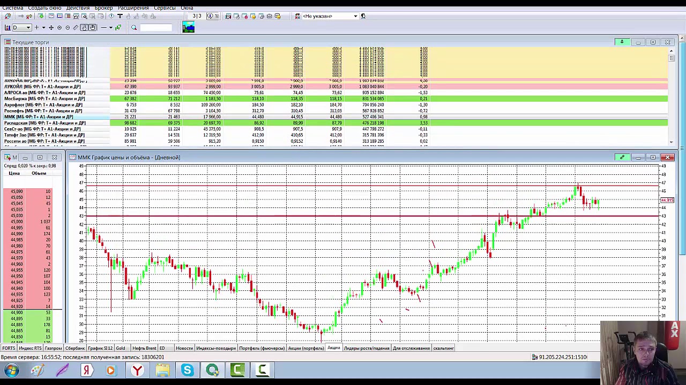Select the ЛУКОЙЛ row in Текущие торги
Image resolution: width=686 pixels, height=385 pixels.
pyautogui.click(x=335, y=87)
